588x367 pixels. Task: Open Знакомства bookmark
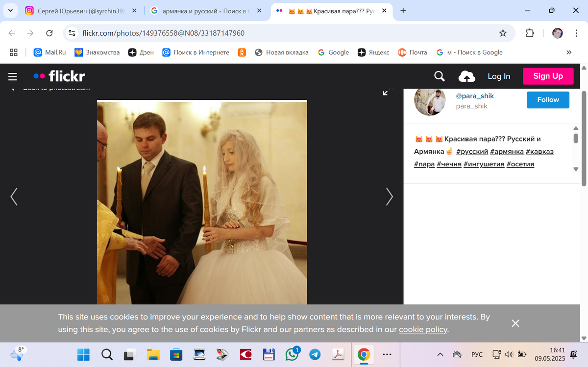pos(97,52)
